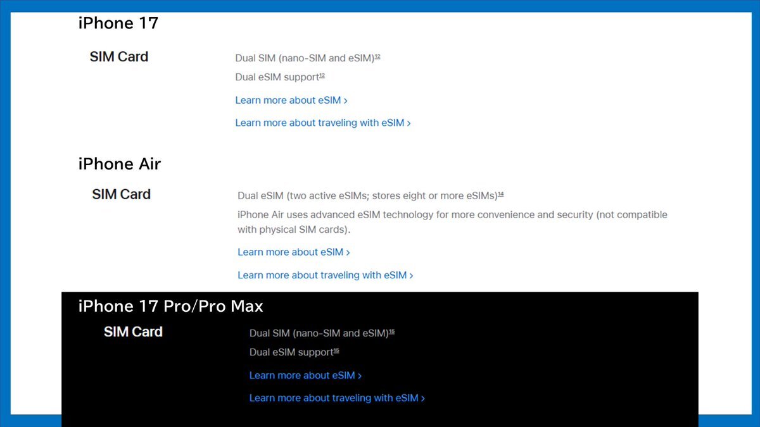Click footnote 15 after Pro Dual SIM text
The width and height of the screenshot is (760, 427).
391,332
